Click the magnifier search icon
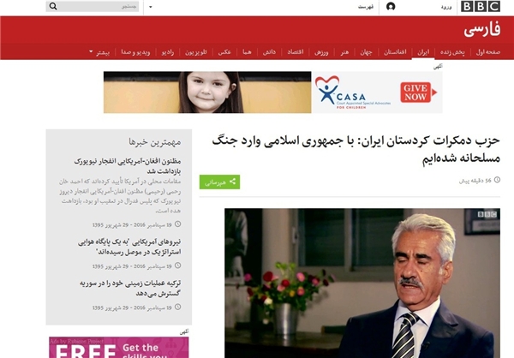 tap(53, 7)
